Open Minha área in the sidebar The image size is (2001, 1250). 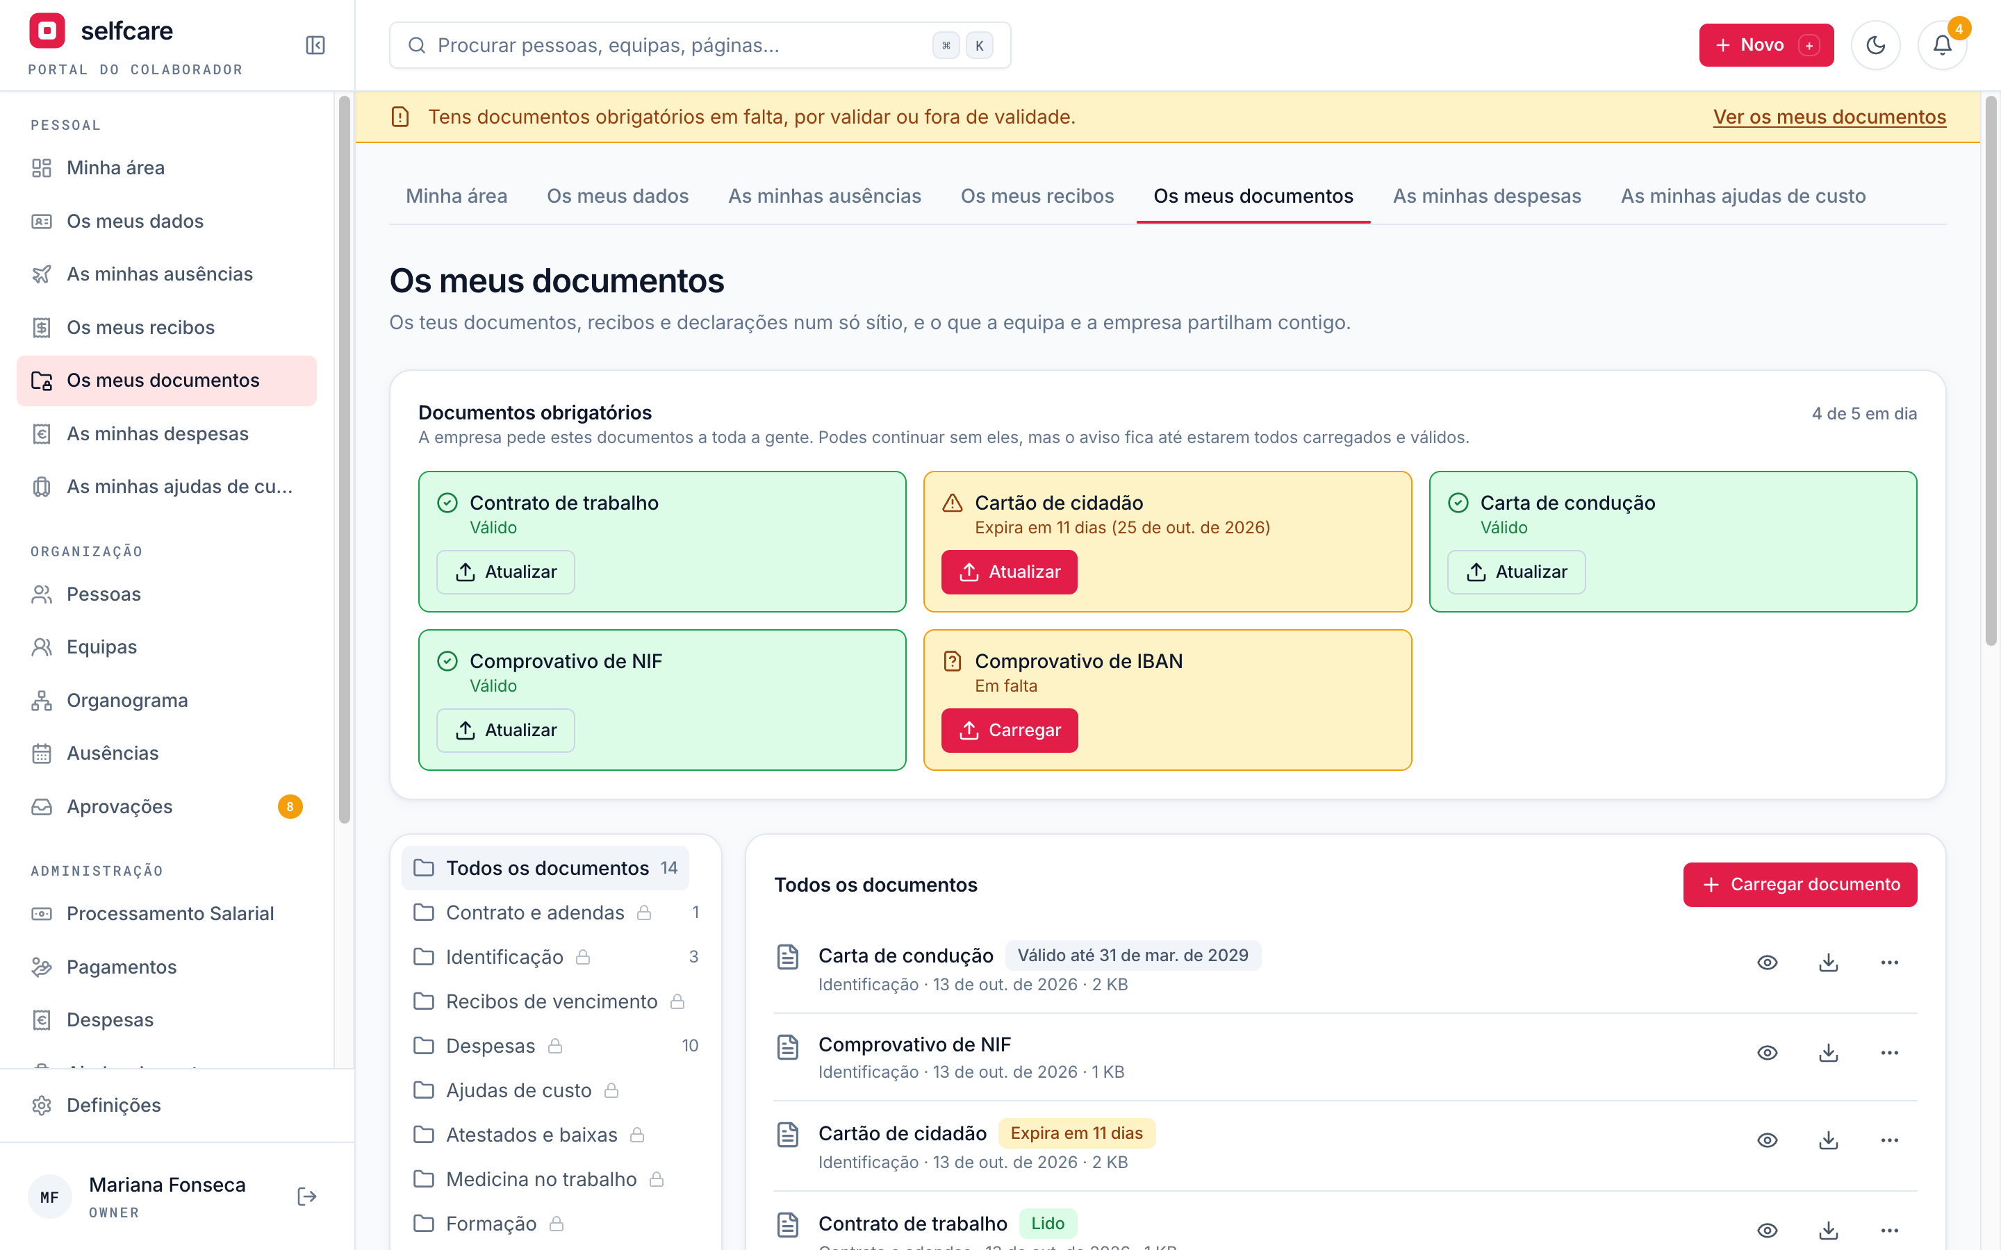[x=166, y=168]
